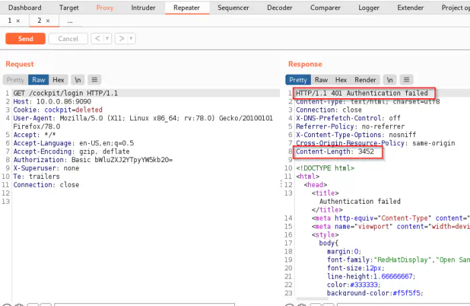This screenshot has height=306, width=470.
Task: Open Request panel hamburger options menu
Action: [x=95, y=79]
